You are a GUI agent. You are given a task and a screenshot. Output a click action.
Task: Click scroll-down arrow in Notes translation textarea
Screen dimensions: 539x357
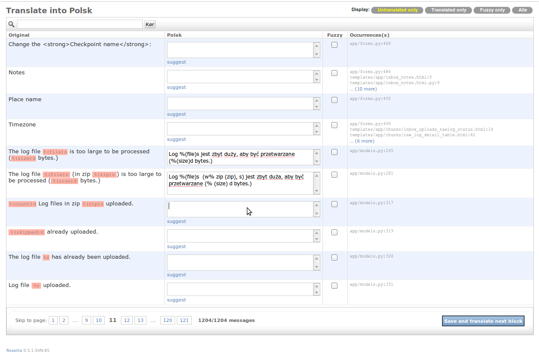(316, 80)
